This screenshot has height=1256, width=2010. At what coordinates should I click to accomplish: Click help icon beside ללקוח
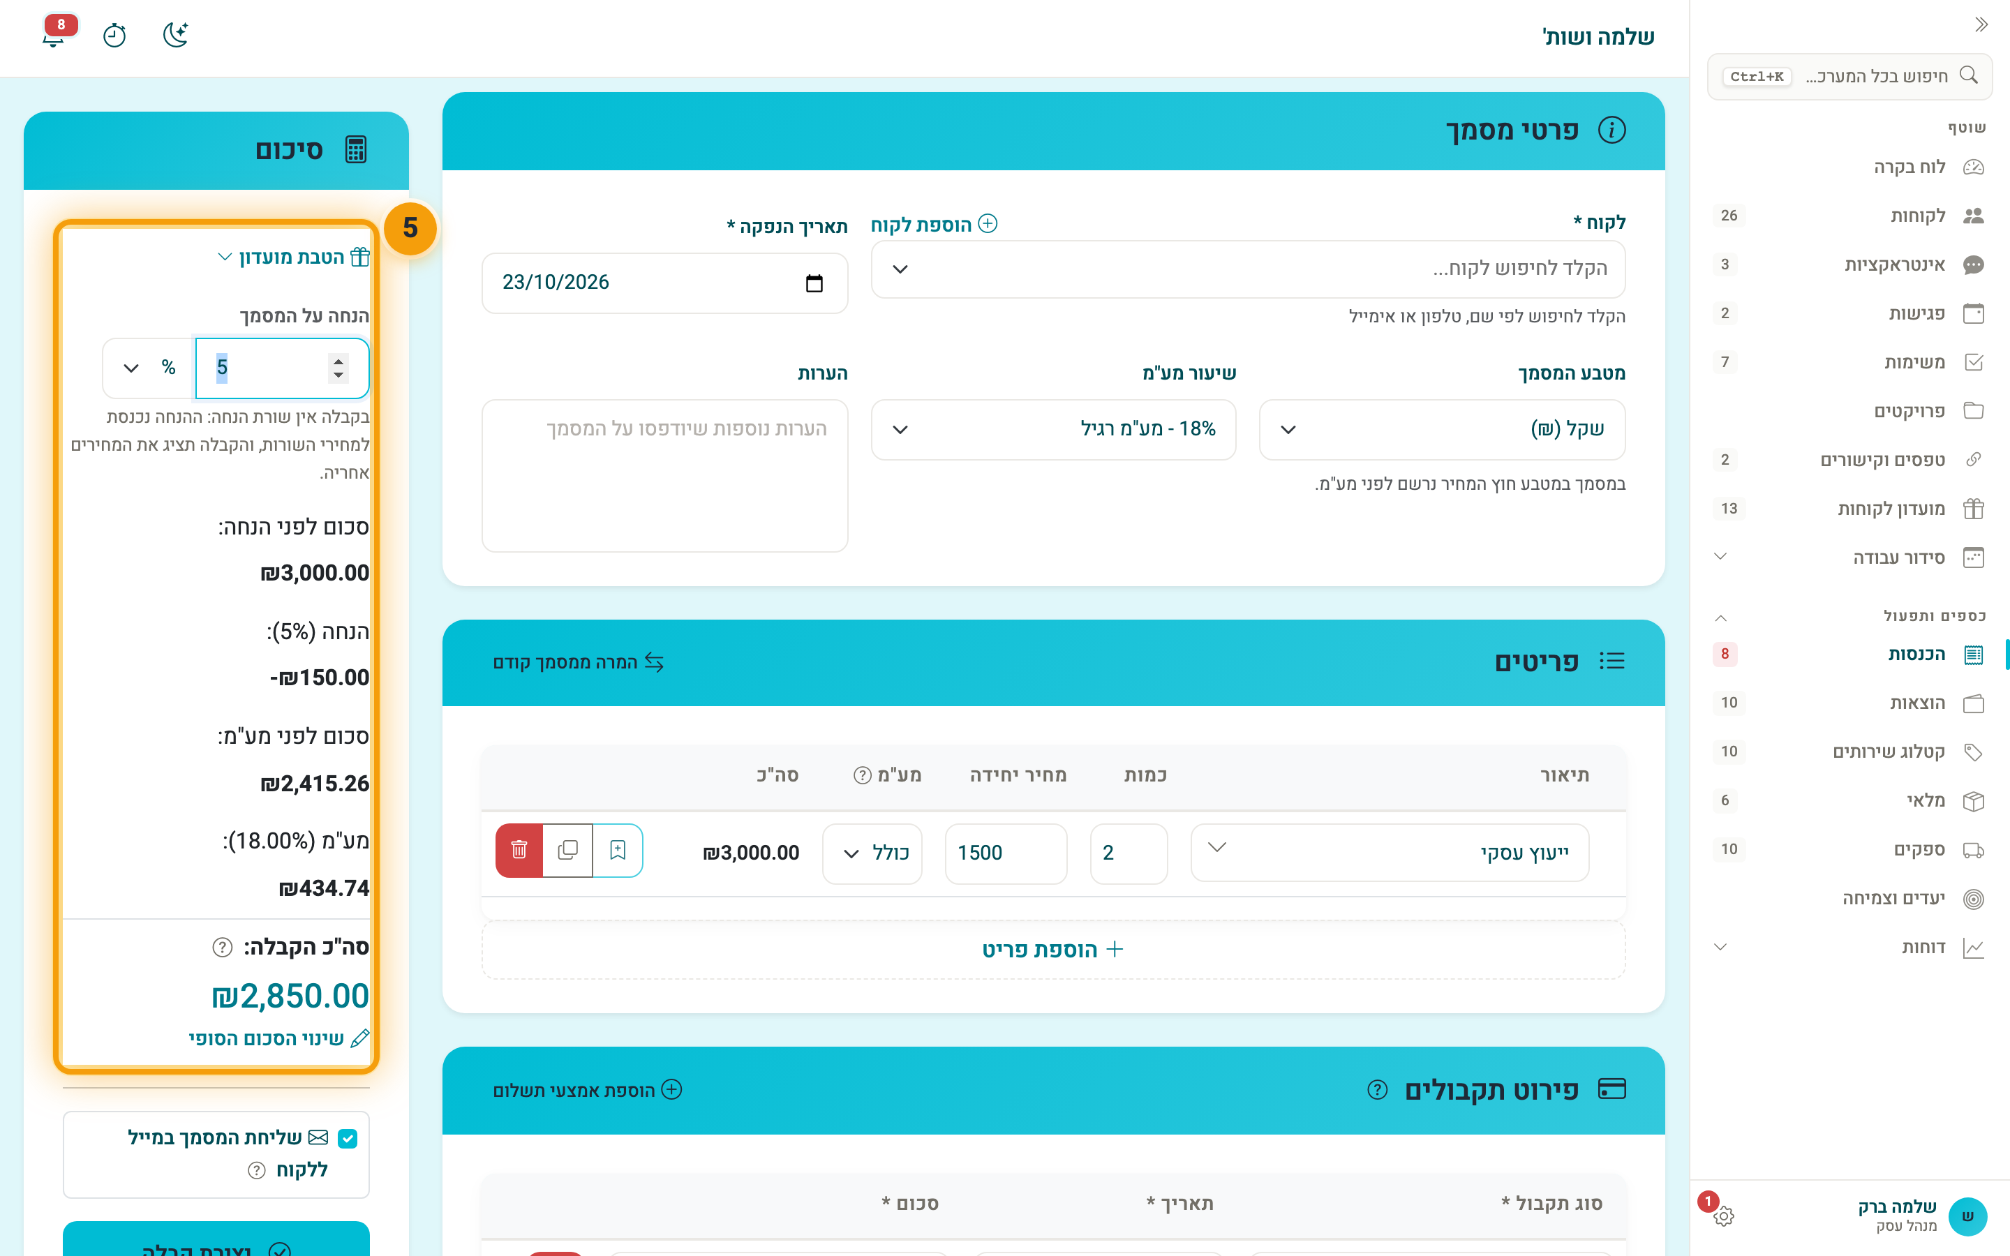(x=257, y=1170)
